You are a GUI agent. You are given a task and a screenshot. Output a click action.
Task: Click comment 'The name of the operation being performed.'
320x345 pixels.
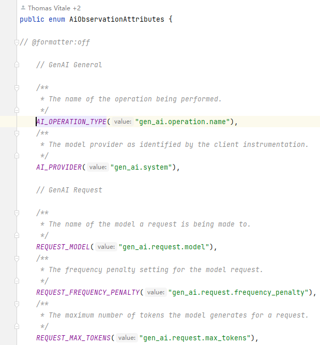click(135, 99)
